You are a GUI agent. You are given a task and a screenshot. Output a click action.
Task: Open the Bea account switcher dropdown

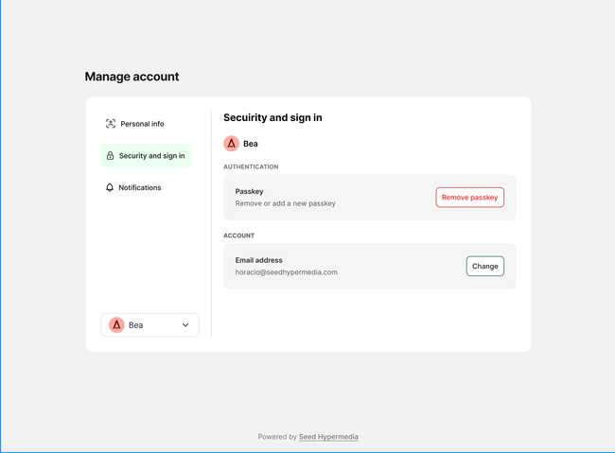point(149,325)
